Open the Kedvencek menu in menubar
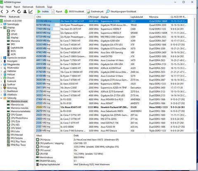The width and height of the screenshot is (198, 171). tap(28, 7)
